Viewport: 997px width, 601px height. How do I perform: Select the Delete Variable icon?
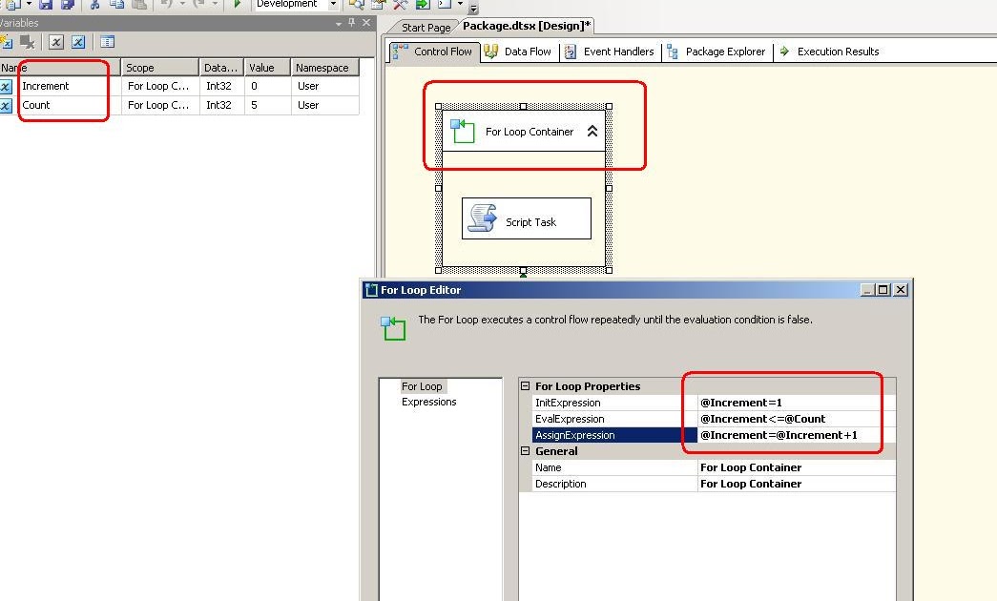pyautogui.click(x=27, y=41)
